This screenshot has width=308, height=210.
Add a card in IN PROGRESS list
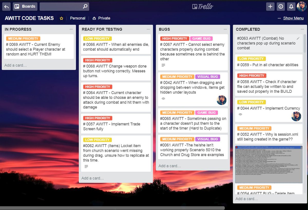coord(15,65)
